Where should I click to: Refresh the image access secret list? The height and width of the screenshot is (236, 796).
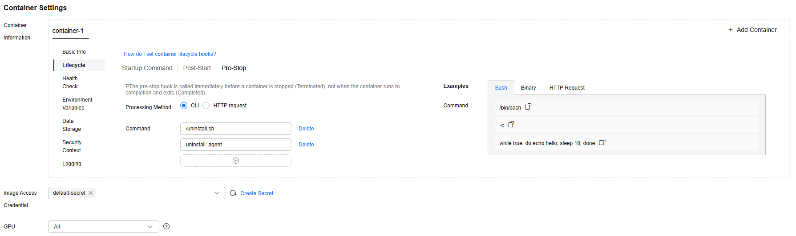pos(233,193)
